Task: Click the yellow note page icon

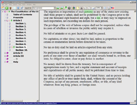Action: (x=78, y=8)
